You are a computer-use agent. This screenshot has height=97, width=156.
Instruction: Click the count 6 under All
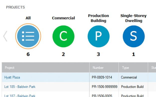click(28, 54)
